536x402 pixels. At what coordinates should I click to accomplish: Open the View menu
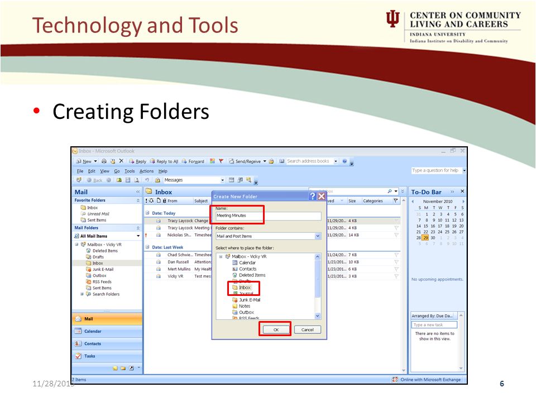tap(104, 171)
